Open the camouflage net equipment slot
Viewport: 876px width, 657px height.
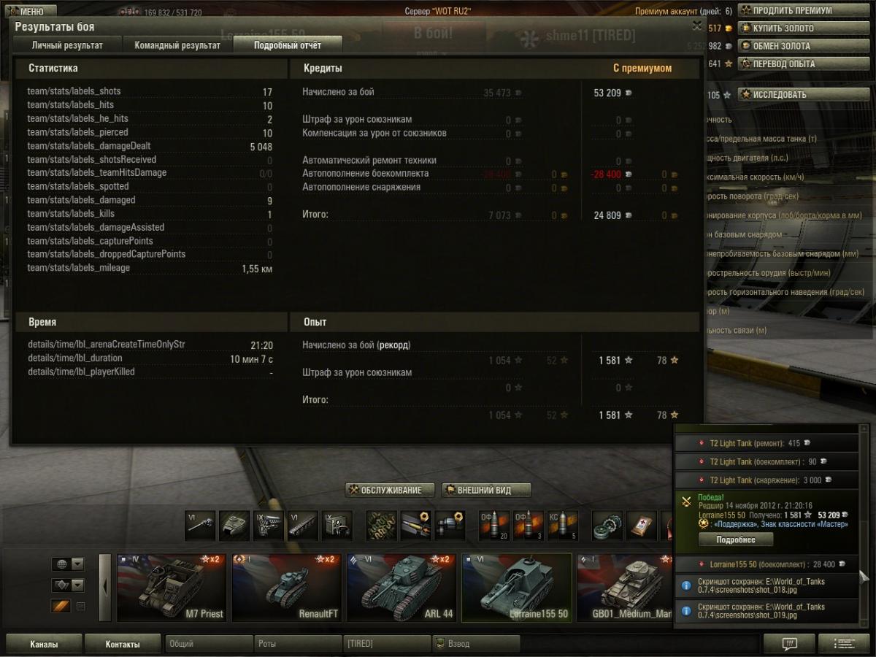(x=382, y=525)
